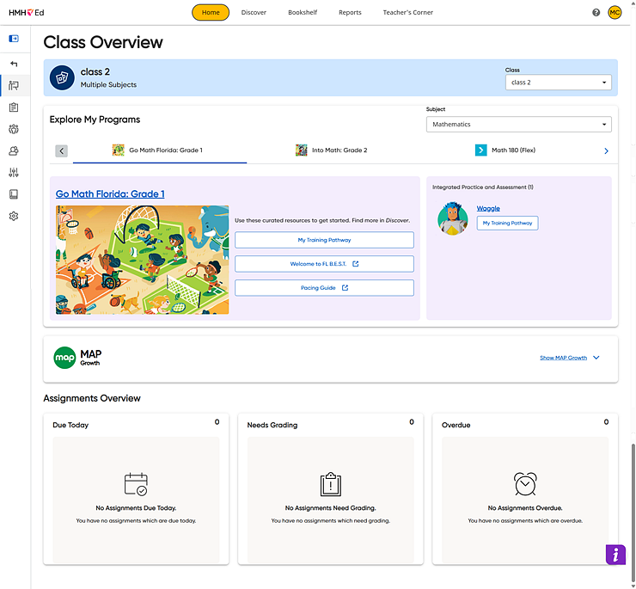Click the back arrow in sidebar

pos(14,64)
